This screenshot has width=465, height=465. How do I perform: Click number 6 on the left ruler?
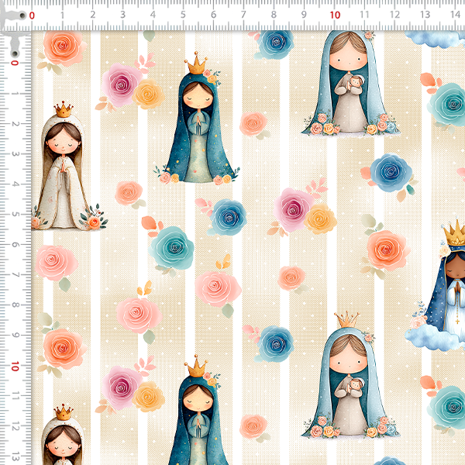15,245
